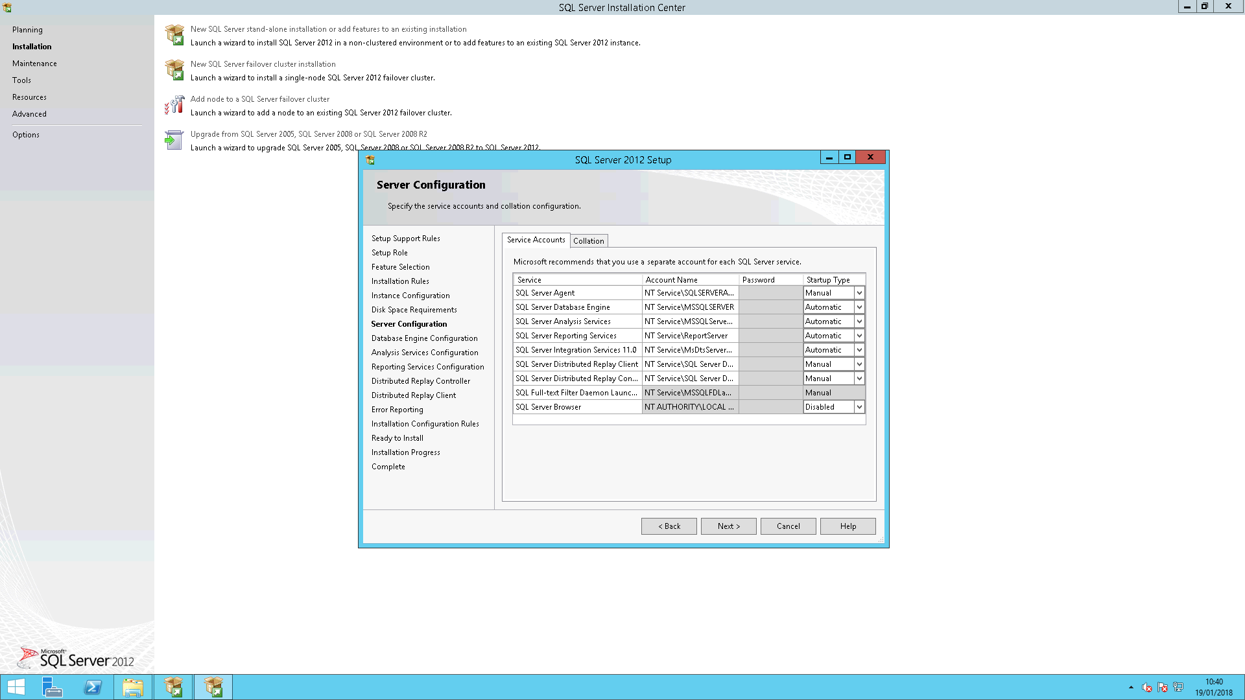
Task: Cancel the SQL Server setup
Action: pos(788,526)
